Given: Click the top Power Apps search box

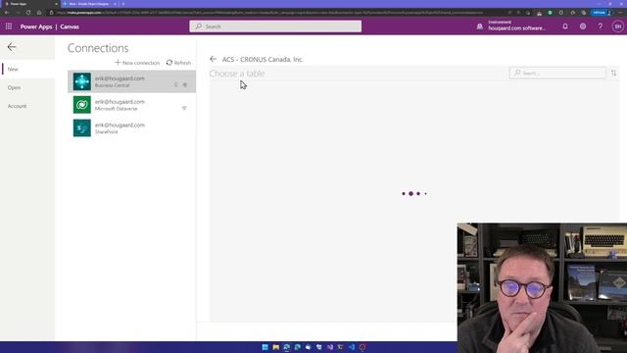Looking at the screenshot, I should [275, 26].
